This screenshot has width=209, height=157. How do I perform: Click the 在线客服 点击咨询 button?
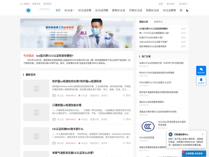(x=194, y=154)
